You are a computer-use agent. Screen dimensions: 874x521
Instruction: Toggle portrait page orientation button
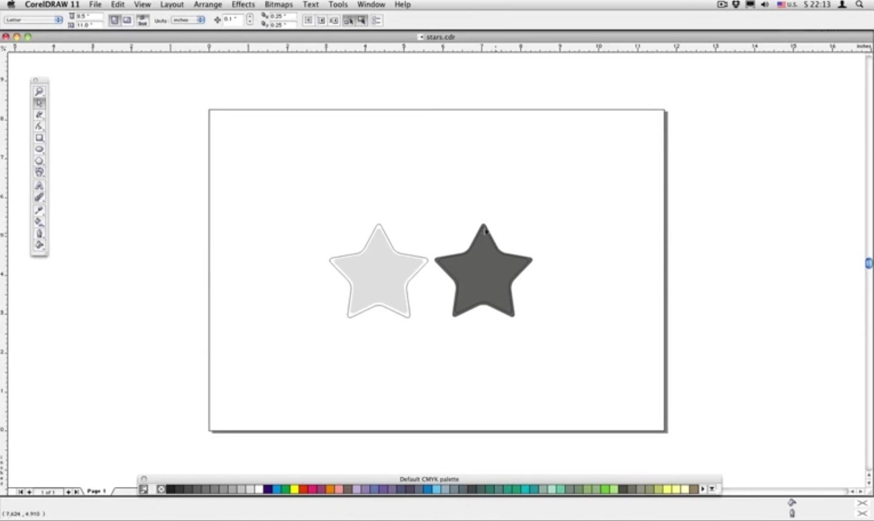coord(115,20)
